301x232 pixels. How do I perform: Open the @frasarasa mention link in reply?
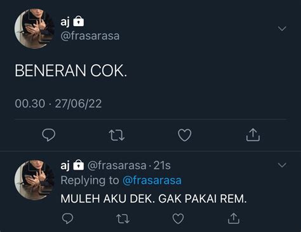pos(152,181)
